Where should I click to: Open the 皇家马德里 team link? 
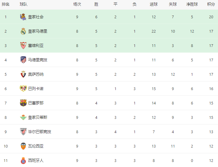click(38, 31)
